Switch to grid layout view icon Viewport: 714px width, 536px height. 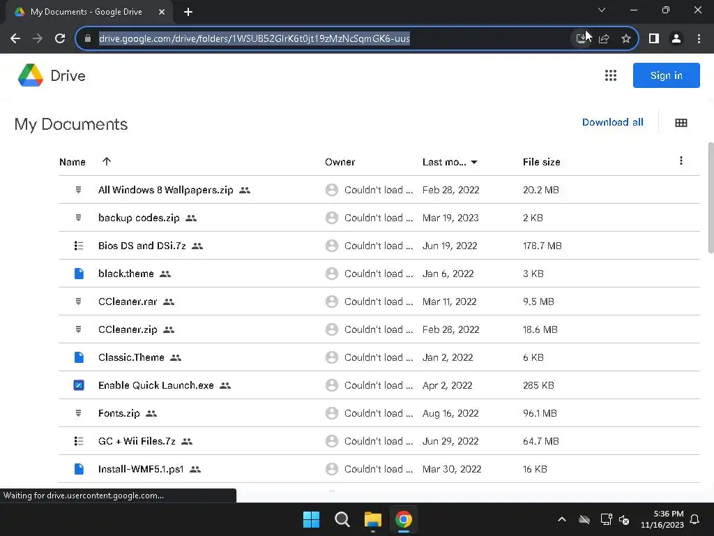pyautogui.click(x=681, y=123)
